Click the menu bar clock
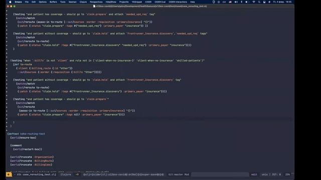The height and width of the screenshot is (180, 321). coord(282,2)
